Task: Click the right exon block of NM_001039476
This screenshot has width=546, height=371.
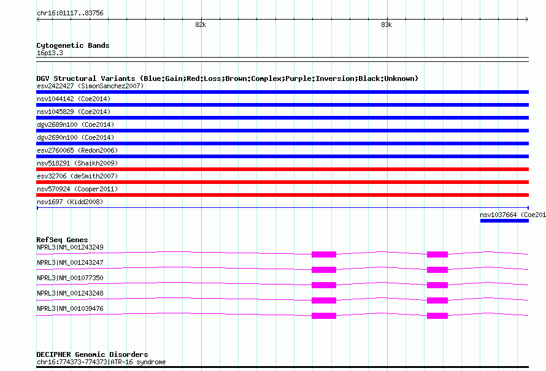Action: pyautogui.click(x=437, y=316)
